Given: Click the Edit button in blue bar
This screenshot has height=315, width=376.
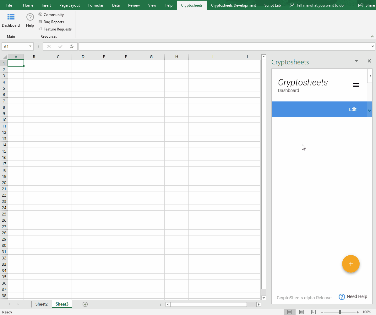Looking at the screenshot, I should point(352,109).
